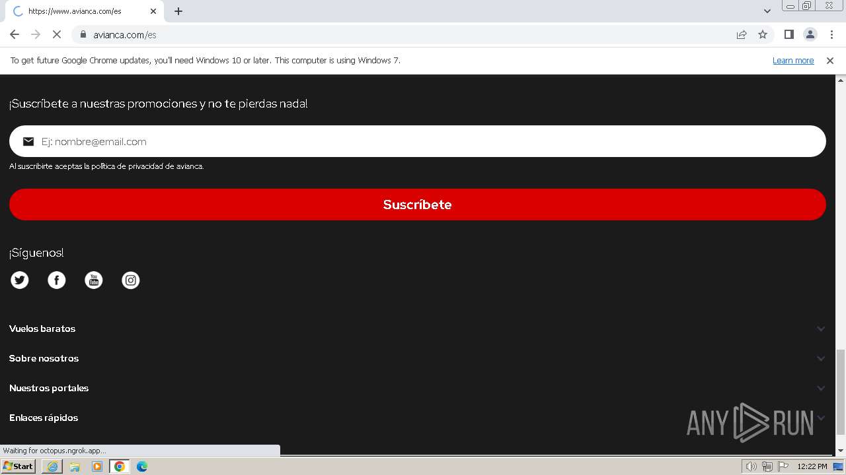Click the Forward navigation arrow

pos(36,34)
